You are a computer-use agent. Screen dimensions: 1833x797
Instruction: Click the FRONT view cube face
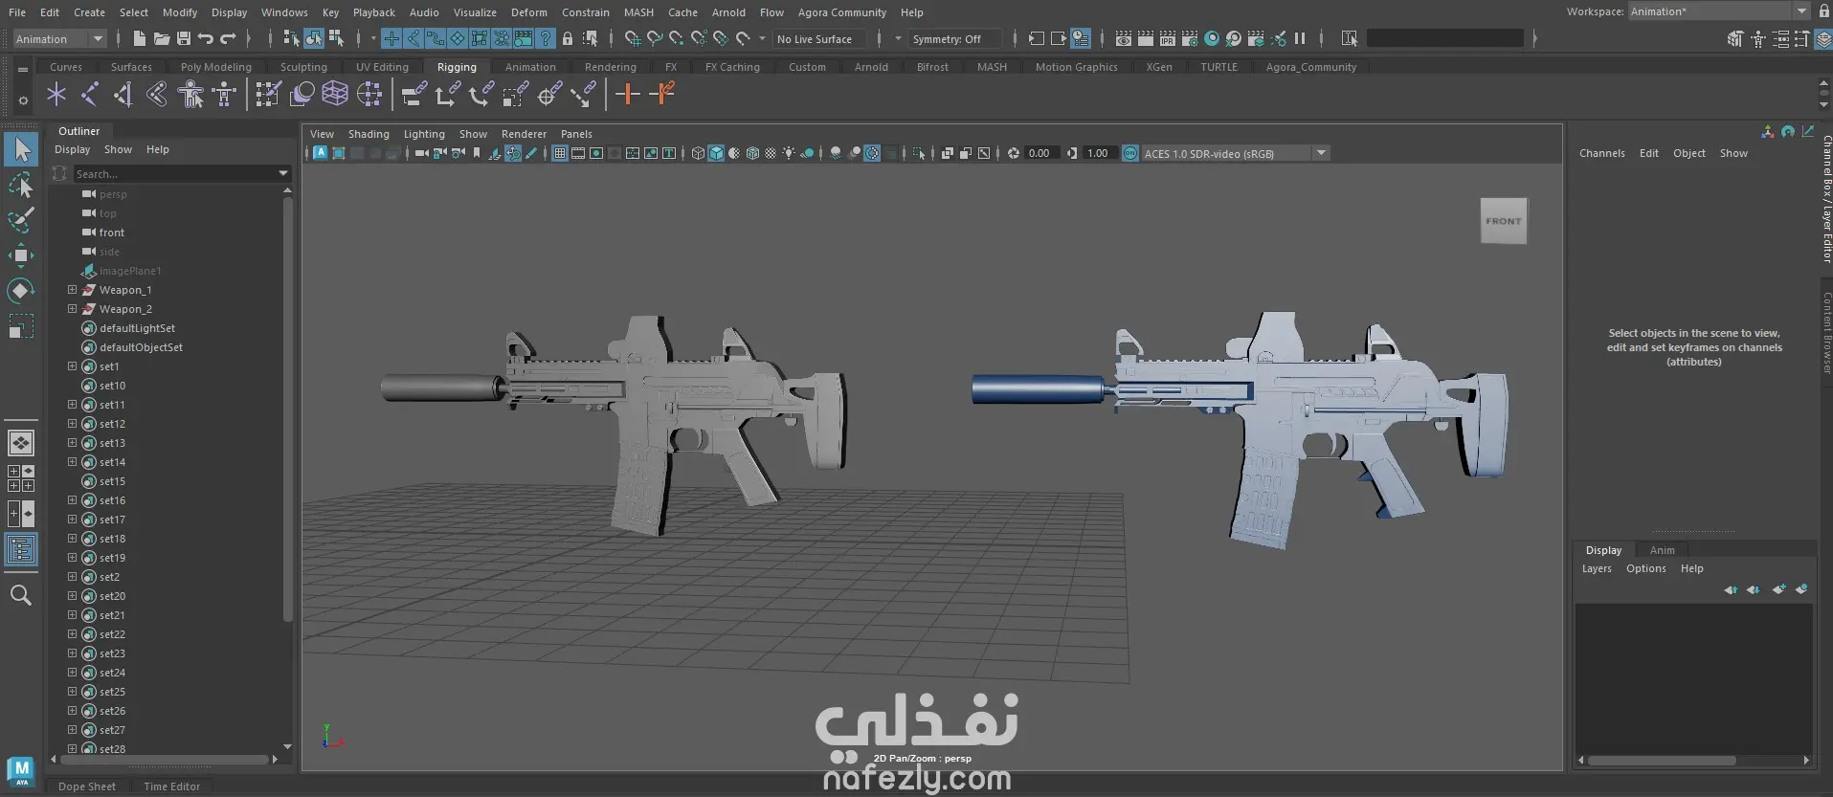1504,221
